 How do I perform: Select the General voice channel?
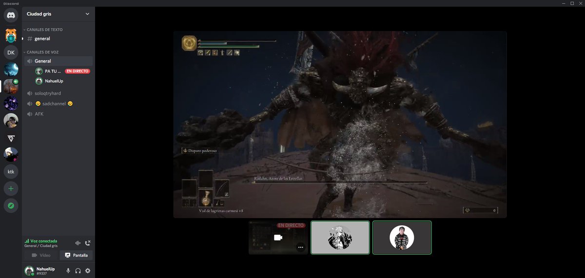pos(58,61)
